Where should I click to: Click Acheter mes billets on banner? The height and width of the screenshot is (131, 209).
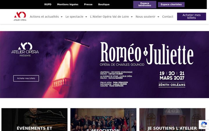(x=26, y=78)
